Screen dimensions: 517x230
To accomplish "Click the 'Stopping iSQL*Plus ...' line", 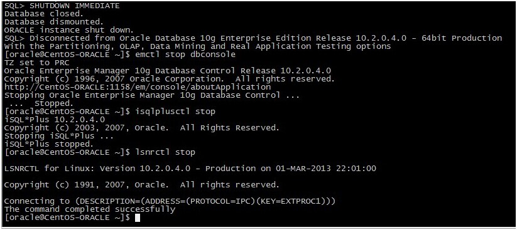I will [59, 136].
